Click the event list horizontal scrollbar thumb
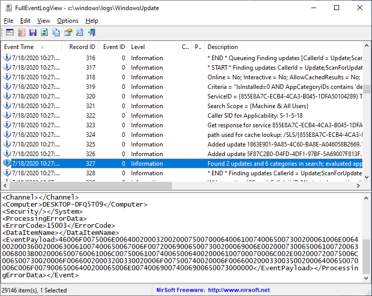This screenshot has width=372, height=296. (91, 186)
